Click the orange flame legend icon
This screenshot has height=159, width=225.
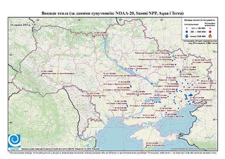pyautogui.click(x=210, y=36)
